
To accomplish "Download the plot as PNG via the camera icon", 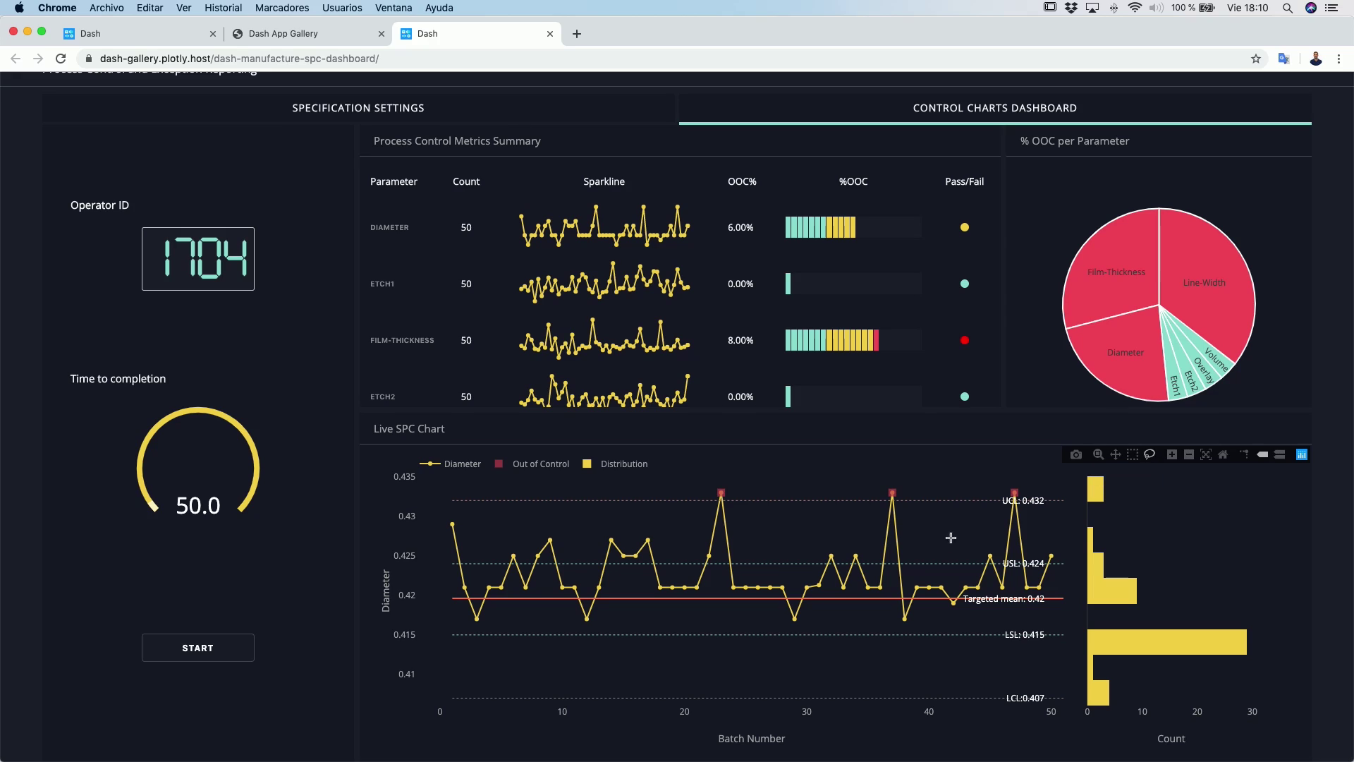I will pos(1075,455).
